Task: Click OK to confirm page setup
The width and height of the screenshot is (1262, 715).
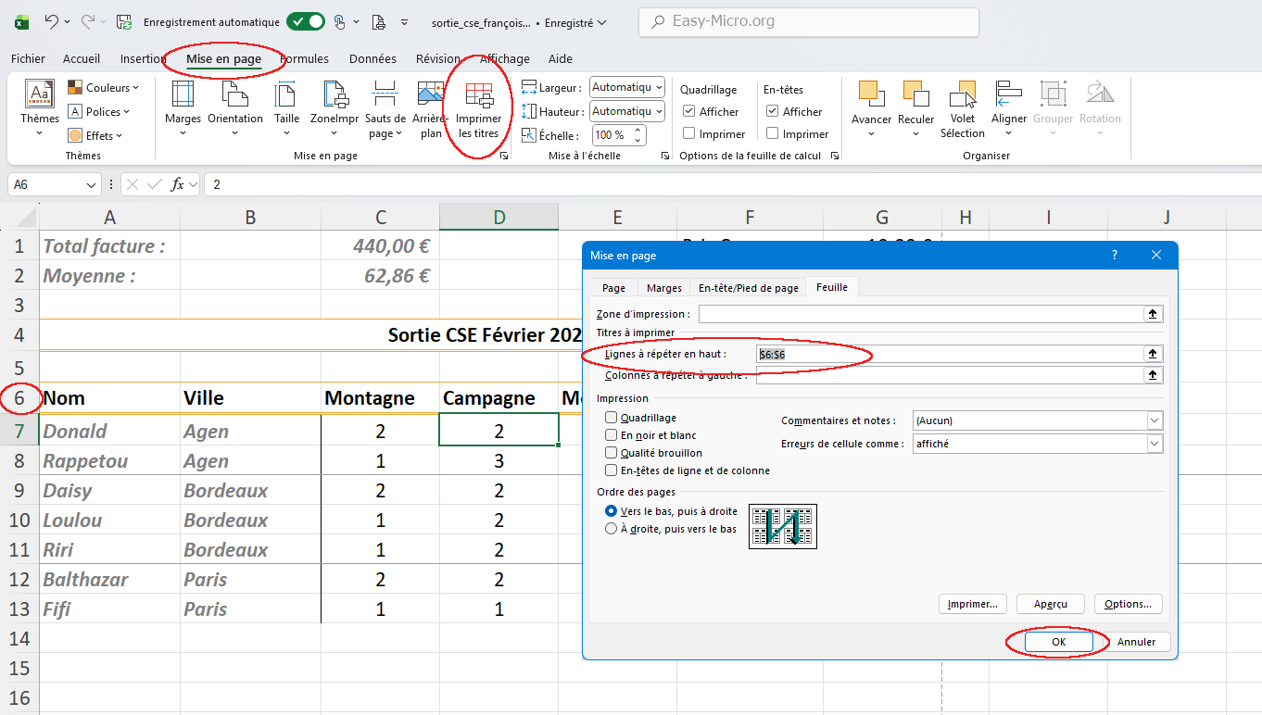Action: coord(1058,642)
